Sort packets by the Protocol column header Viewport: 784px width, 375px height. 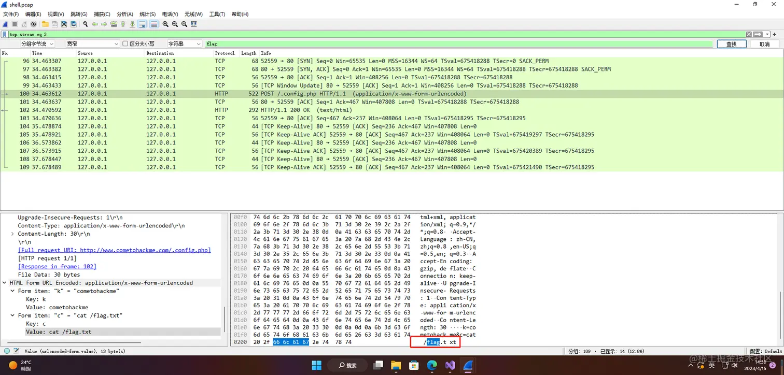coord(226,53)
